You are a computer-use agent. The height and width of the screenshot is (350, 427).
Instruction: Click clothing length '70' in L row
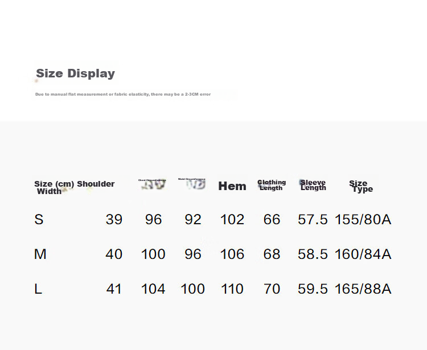(x=272, y=289)
